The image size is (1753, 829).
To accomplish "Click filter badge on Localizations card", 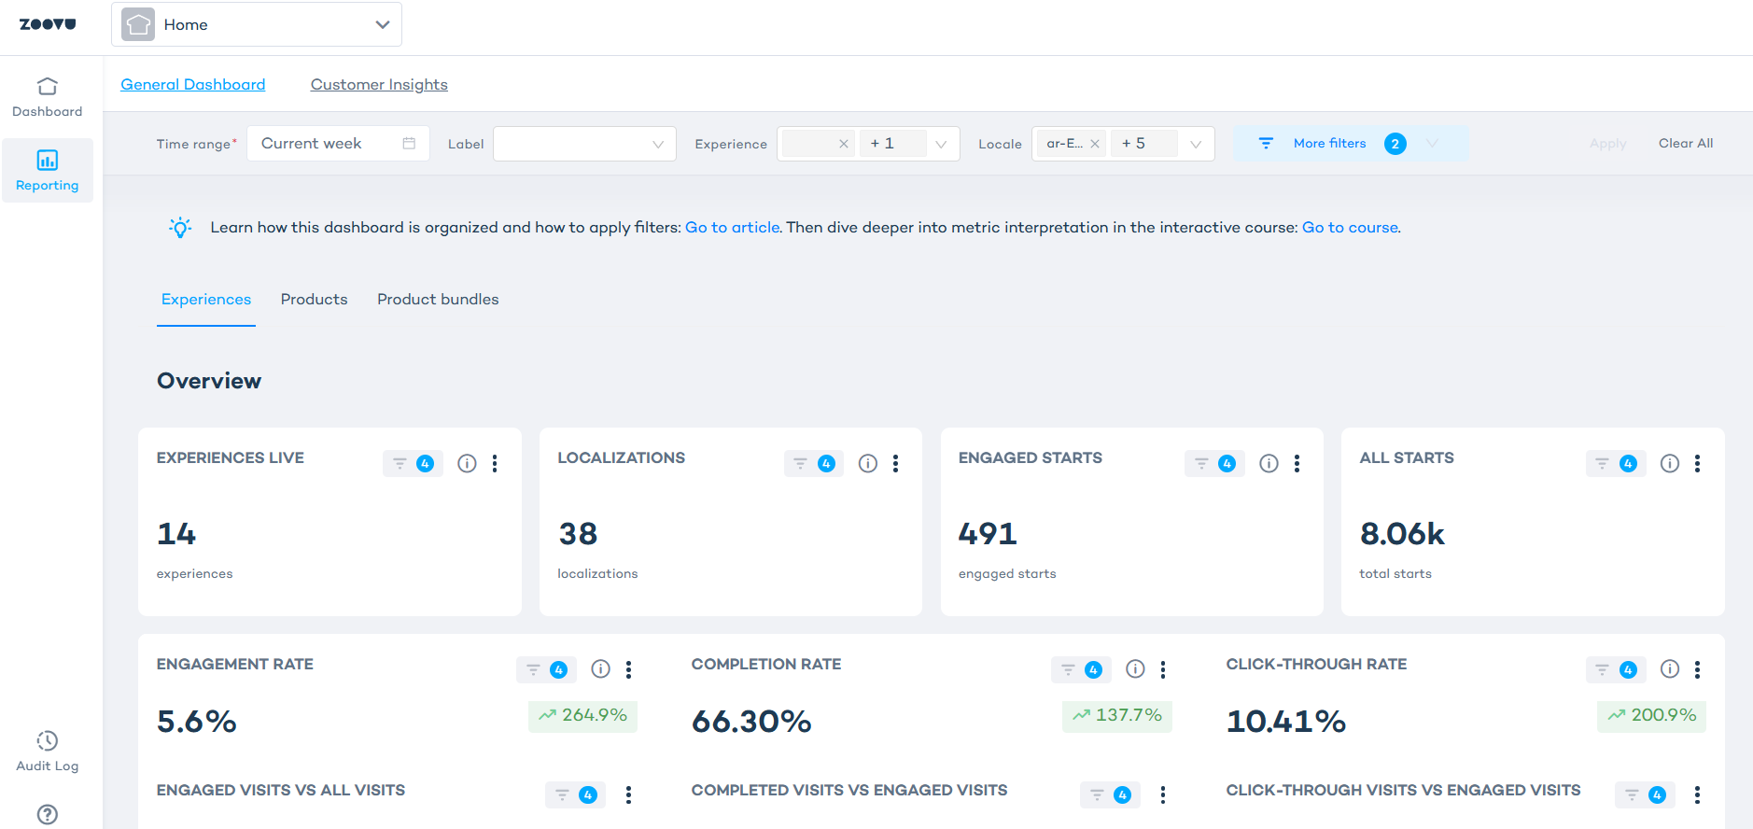I will [x=814, y=463].
